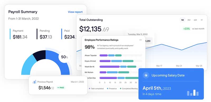Select the Washi Bin M. row label
Viewport: 211px width, 102px height.
[89, 67]
